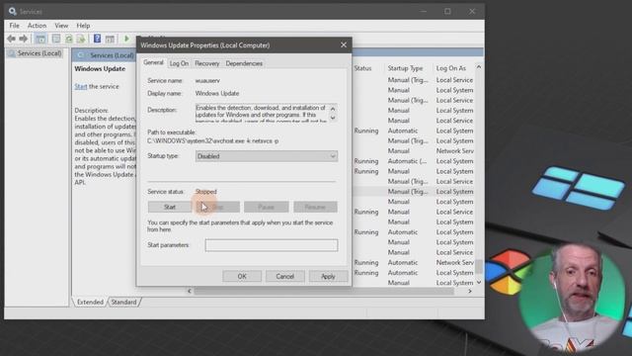Click the executable path text
The width and height of the screenshot is (632, 356).
click(213, 140)
